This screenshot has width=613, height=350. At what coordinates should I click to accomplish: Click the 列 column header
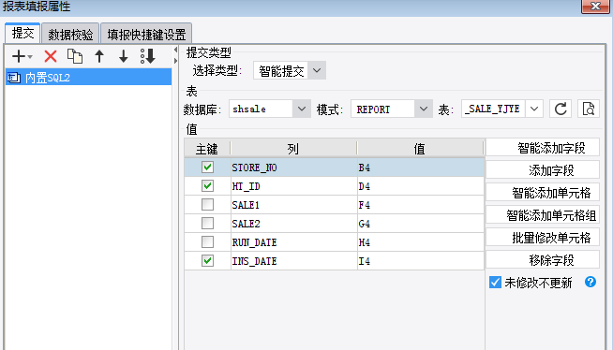293,149
